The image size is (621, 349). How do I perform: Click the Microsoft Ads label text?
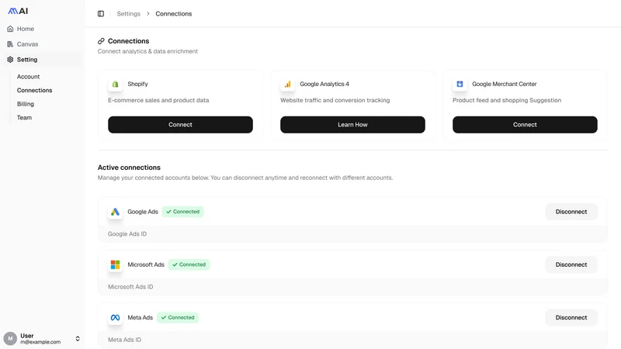146,264
